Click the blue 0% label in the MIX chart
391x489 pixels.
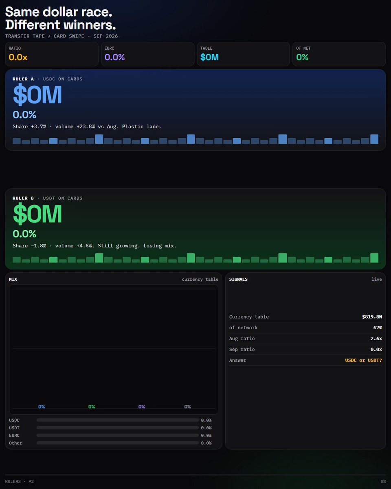42,407
